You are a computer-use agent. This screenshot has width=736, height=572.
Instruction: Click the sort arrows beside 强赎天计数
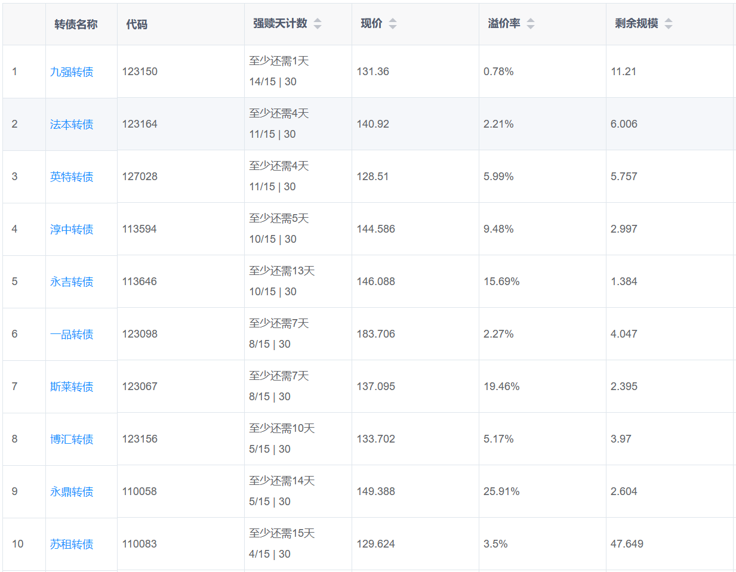(x=318, y=24)
